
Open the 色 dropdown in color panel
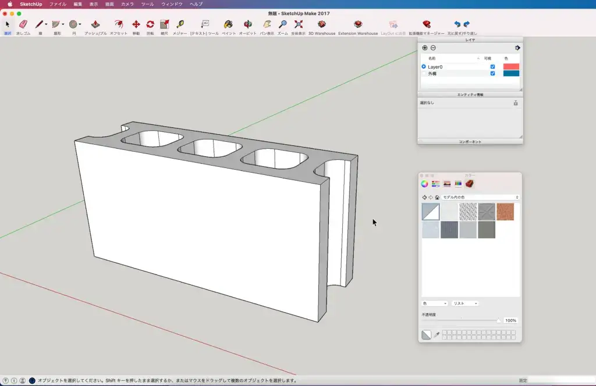434,303
